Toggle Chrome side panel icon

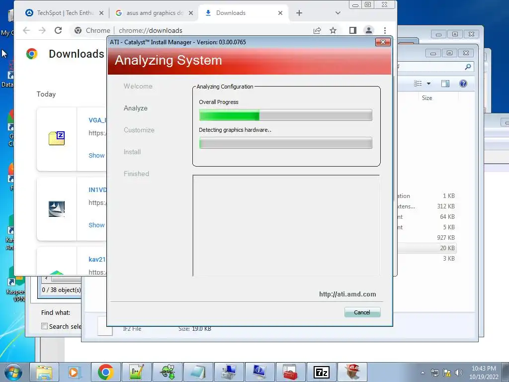tap(353, 30)
